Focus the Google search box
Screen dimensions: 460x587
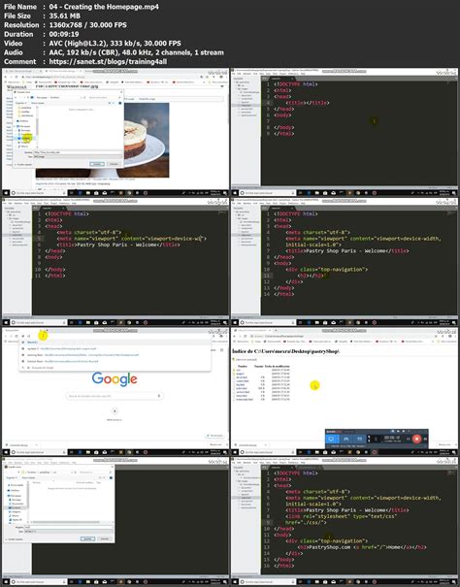pos(115,396)
